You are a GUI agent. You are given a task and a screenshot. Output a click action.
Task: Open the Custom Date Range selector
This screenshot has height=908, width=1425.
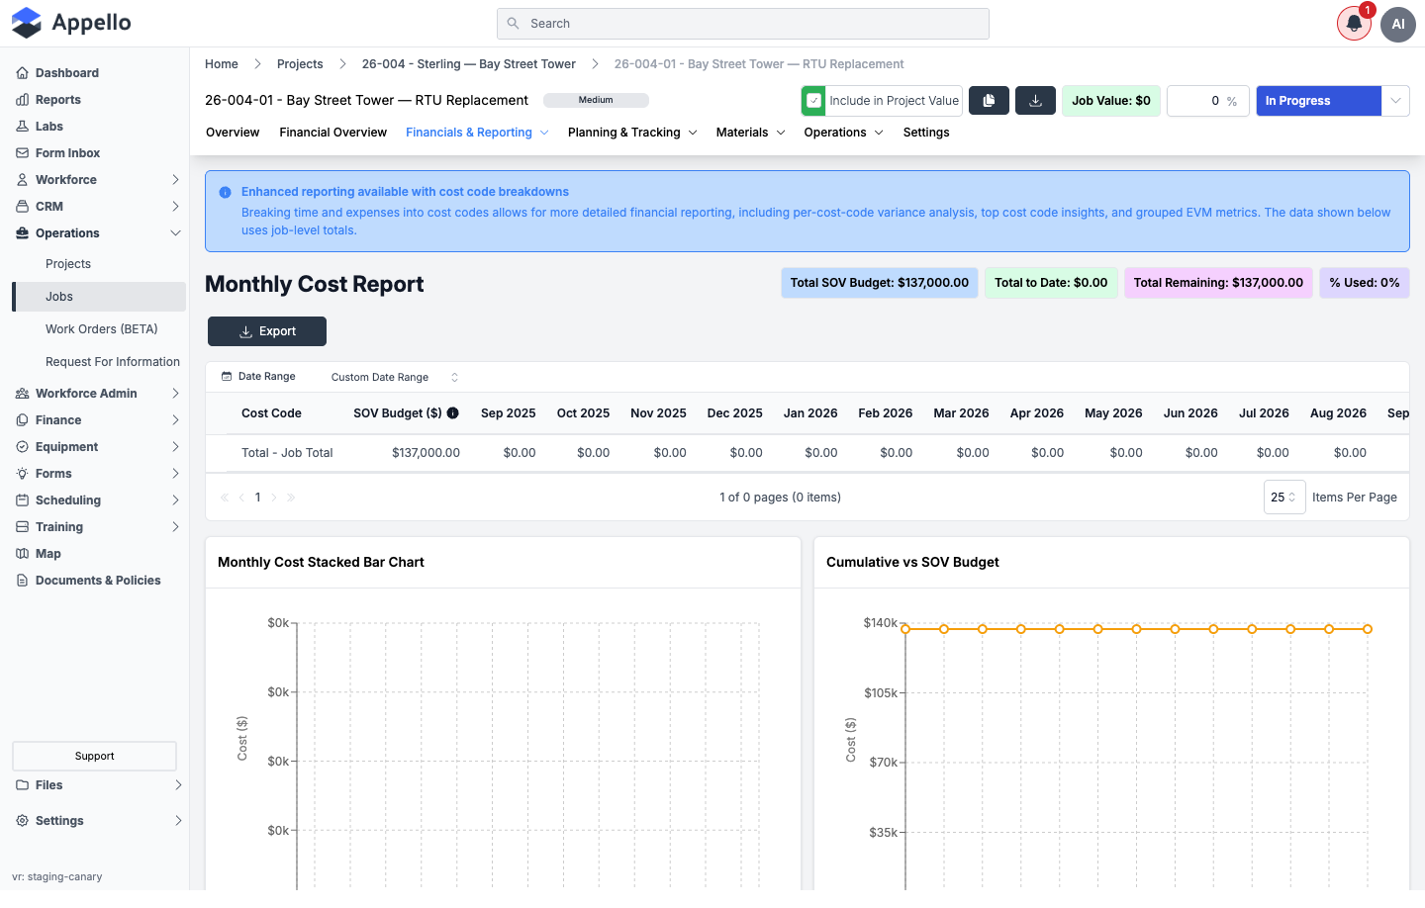tap(395, 377)
